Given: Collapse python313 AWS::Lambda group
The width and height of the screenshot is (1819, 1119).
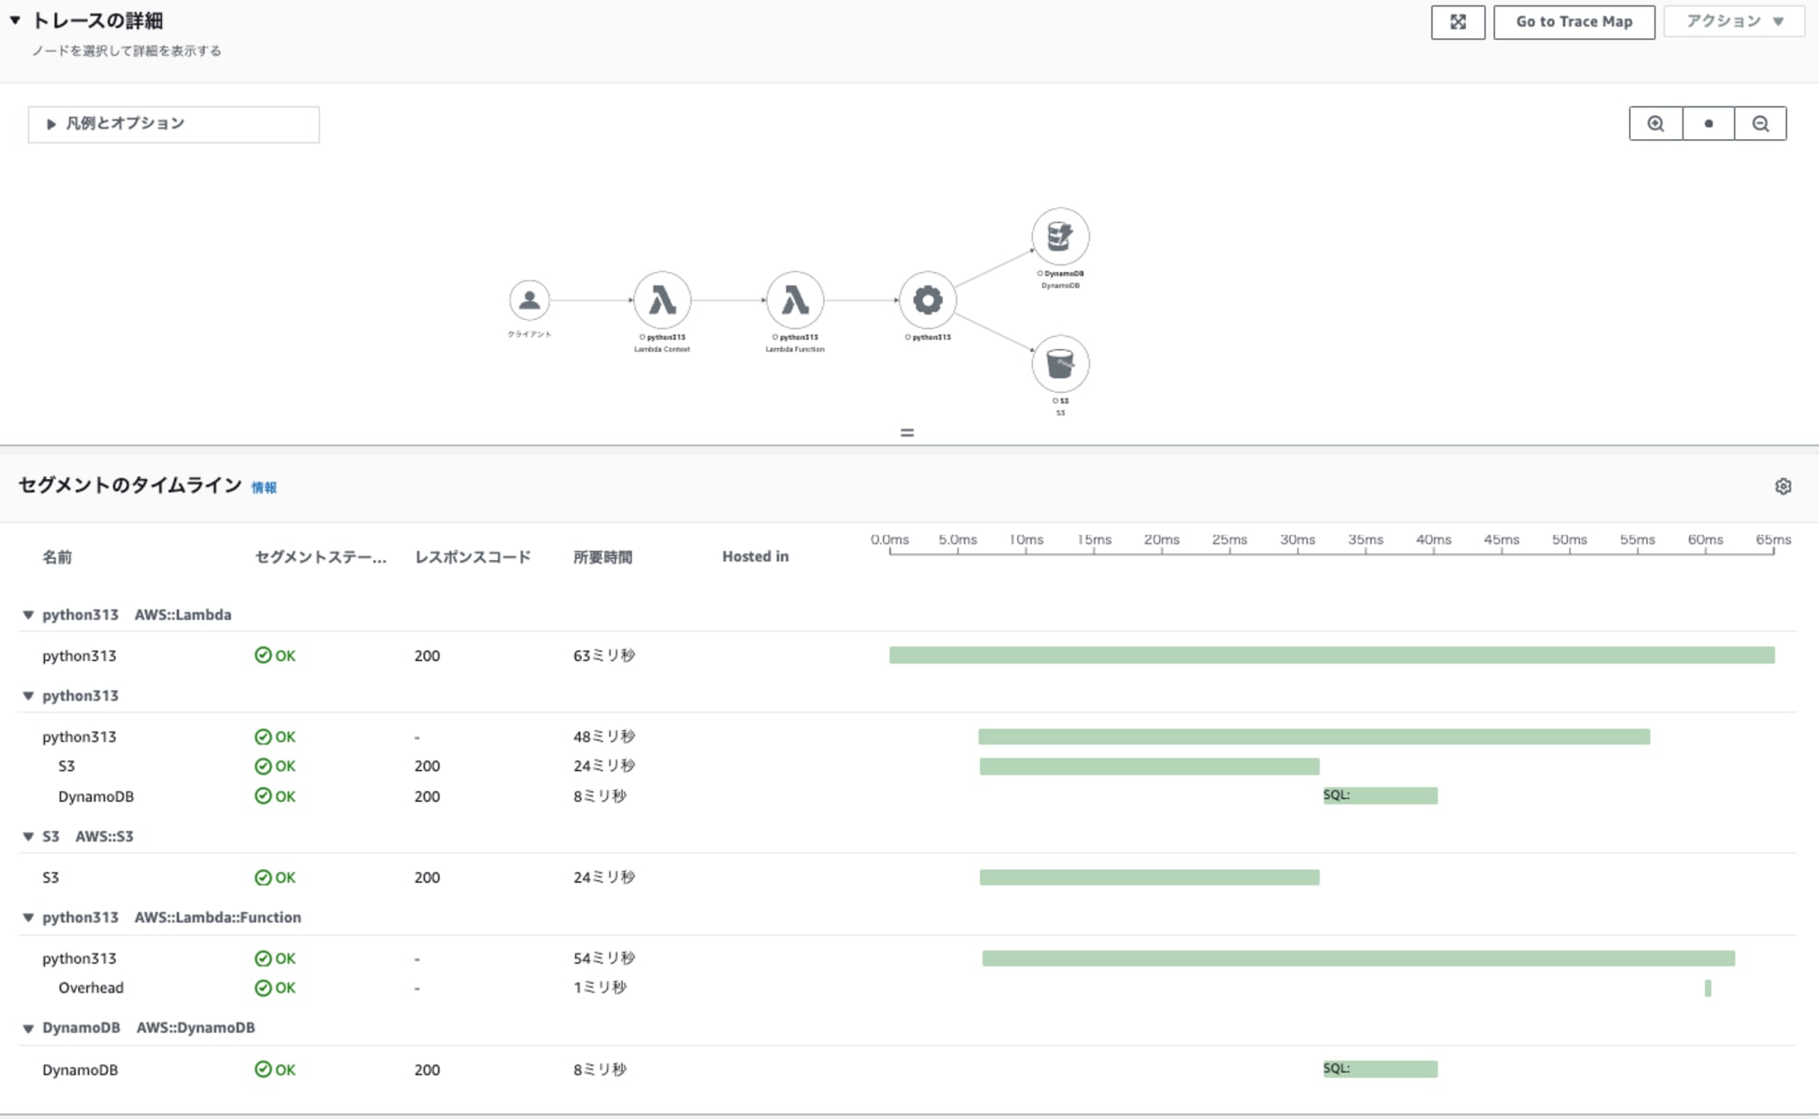Looking at the screenshot, I should tap(28, 615).
